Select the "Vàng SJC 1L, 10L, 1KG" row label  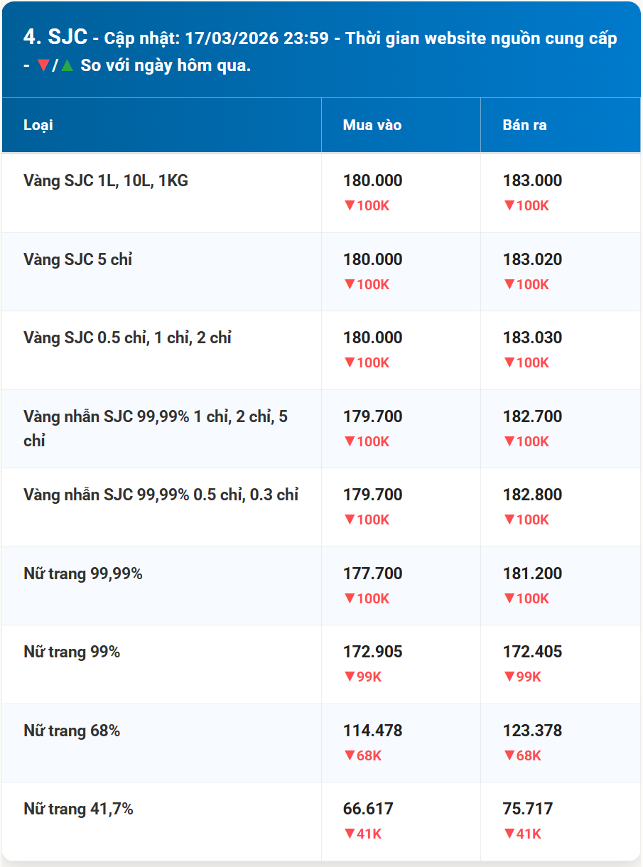(106, 181)
